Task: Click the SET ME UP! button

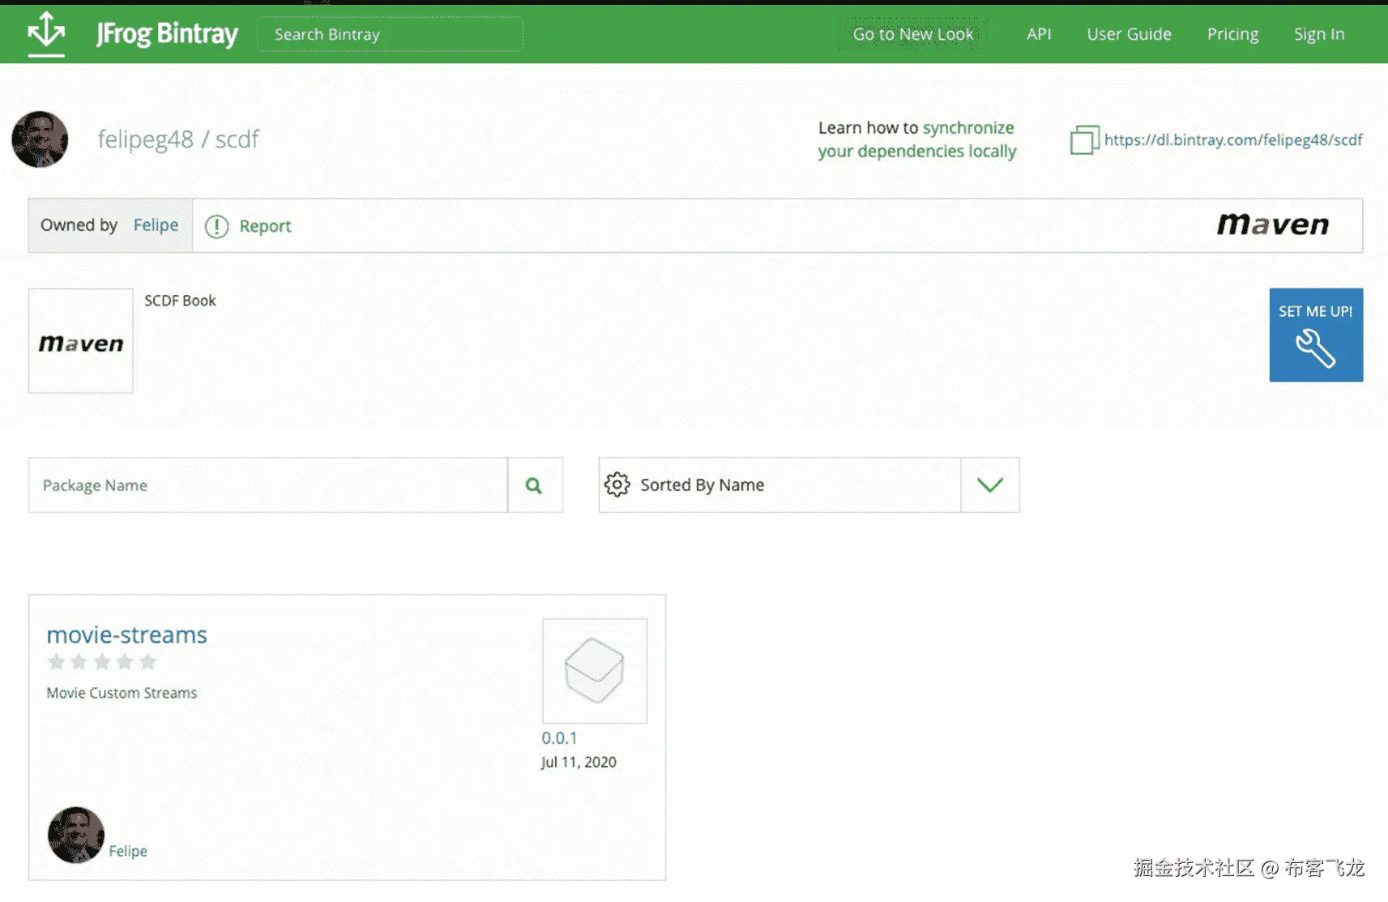Action: [1316, 335]
